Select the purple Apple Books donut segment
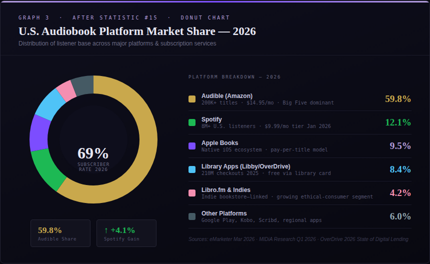This screenshot has width=430, height=264. tap(39, 134)
